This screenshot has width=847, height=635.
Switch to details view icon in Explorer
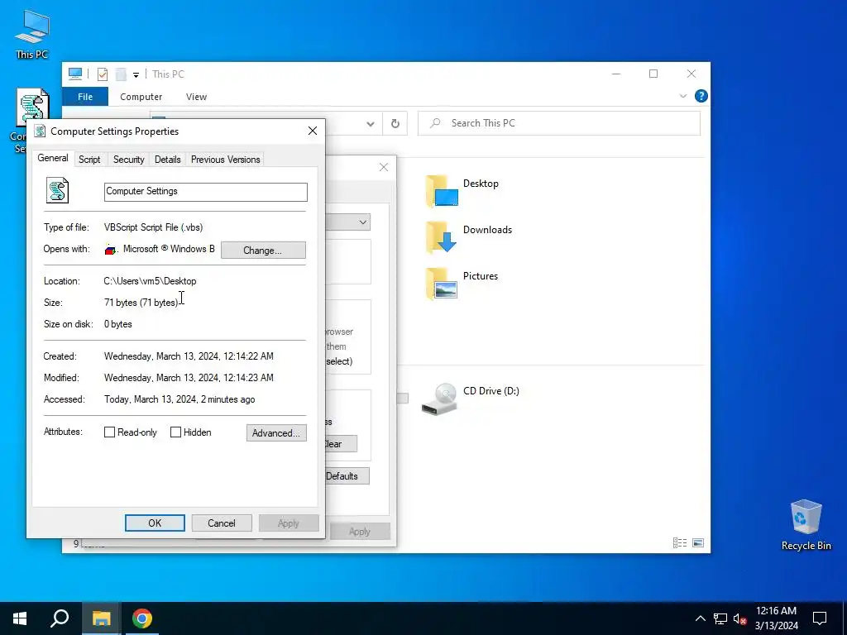(x=680, y=542)
